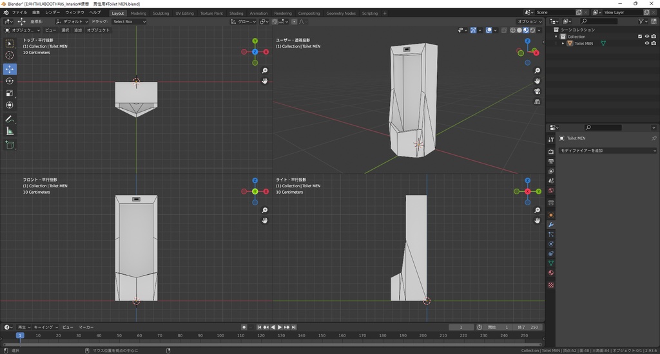The height and width of the screenshot is (354, 660).
Task: Select the Scale tool in the left toolbar
Action: click(x=10, y=93)
